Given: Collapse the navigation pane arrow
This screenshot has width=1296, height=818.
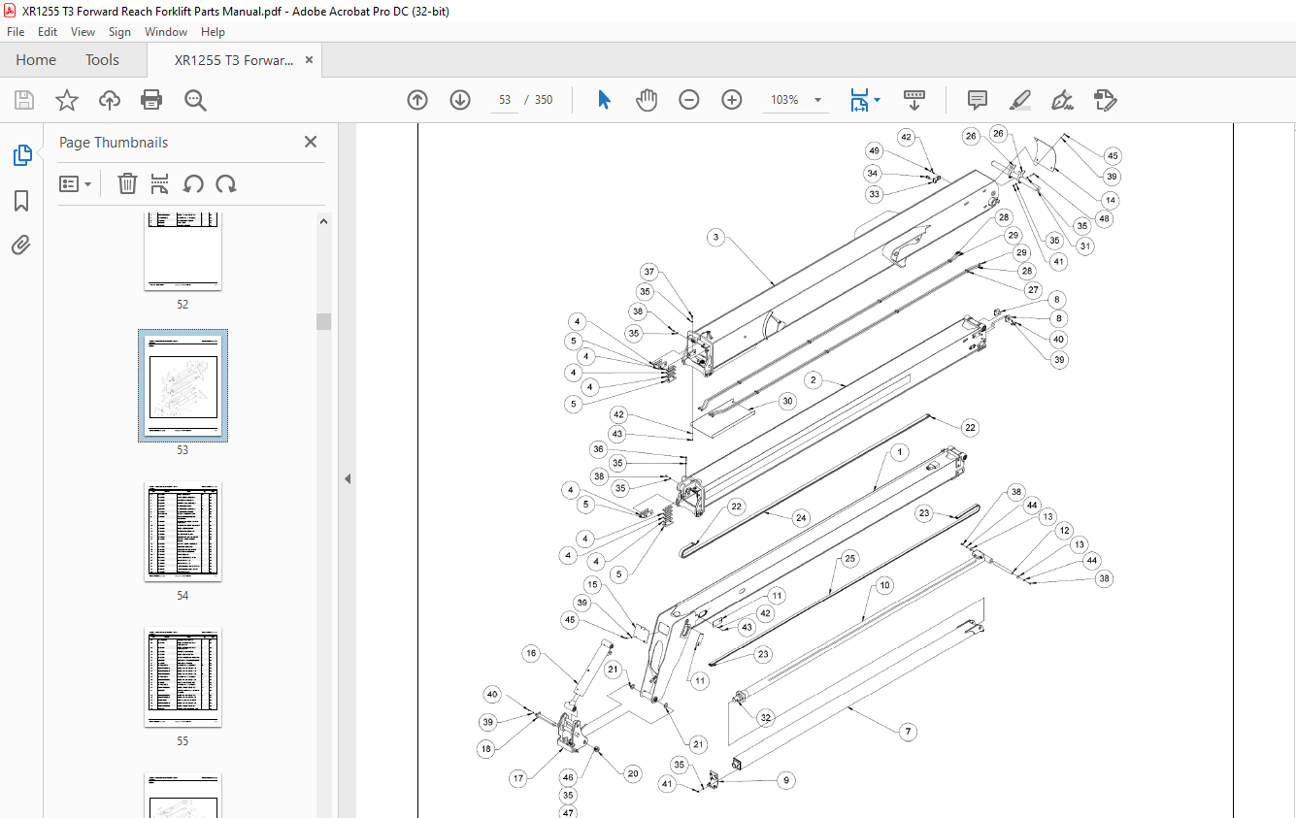Looking at the screenshot, I should (348, 478).
